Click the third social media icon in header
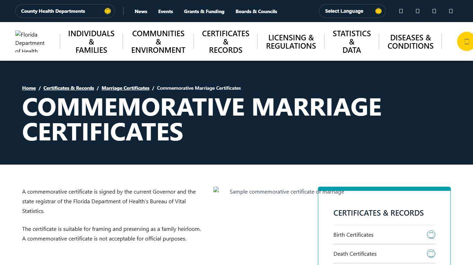This screenshot has height=265, width=473. tap(434, 11)
